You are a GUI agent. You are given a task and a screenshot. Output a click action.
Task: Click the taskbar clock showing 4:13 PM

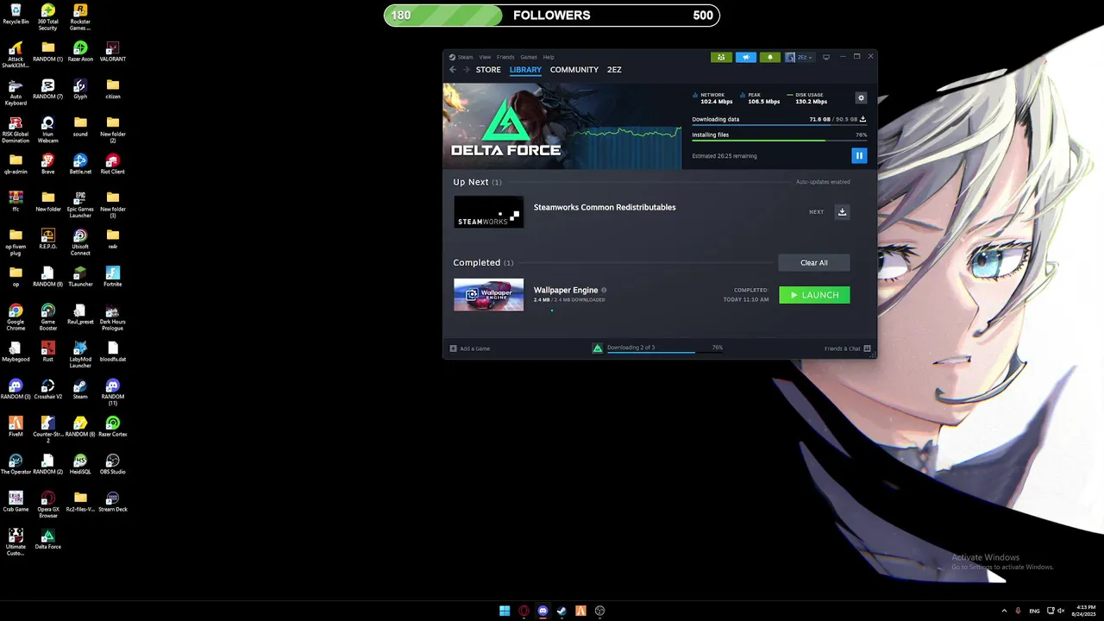coord(1086,611)
